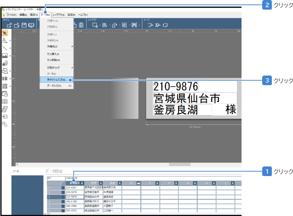Click the 郵便番号 column header

pyautogui.click(x=74, y=183)
